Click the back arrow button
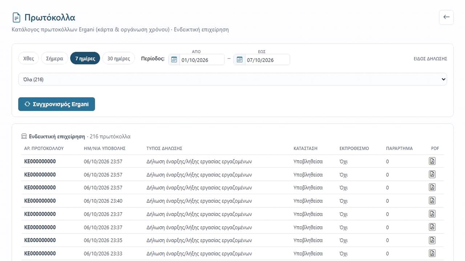 [x=446, y=17]
